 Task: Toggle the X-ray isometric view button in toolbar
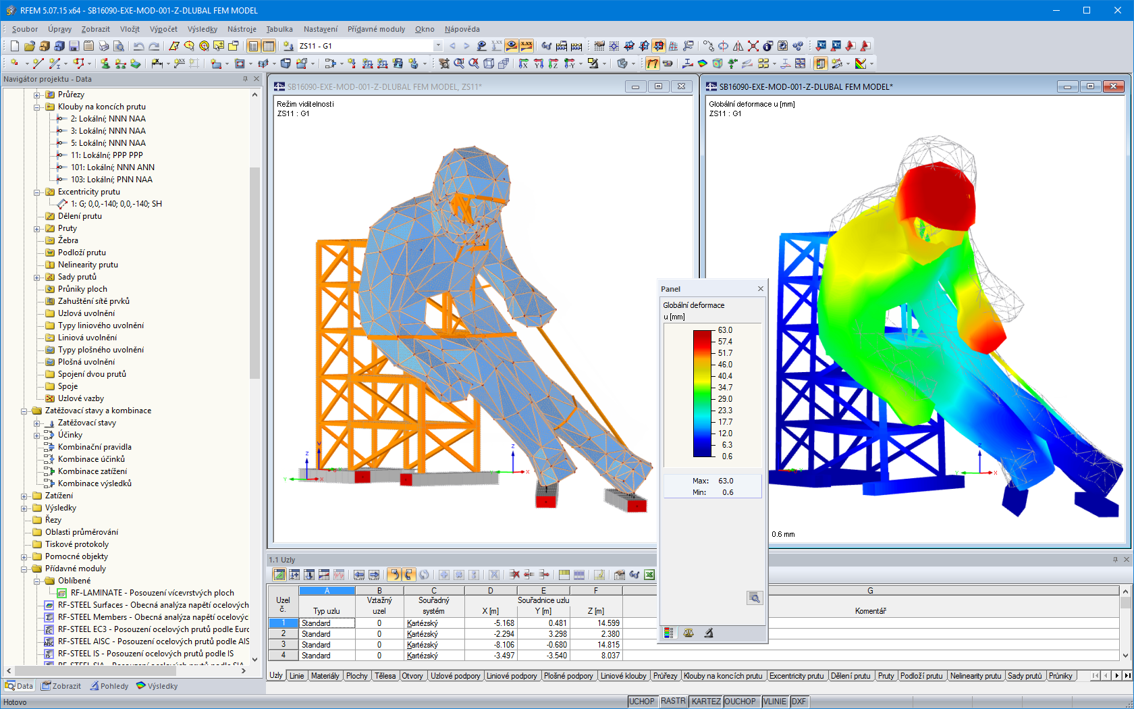pos(659,46)
